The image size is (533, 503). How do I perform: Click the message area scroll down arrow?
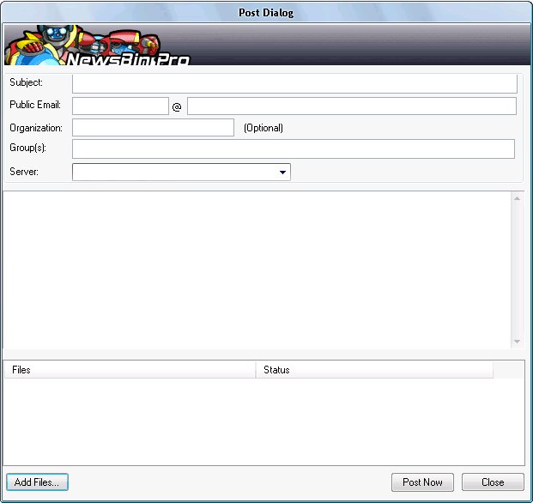tap(517, 342)
